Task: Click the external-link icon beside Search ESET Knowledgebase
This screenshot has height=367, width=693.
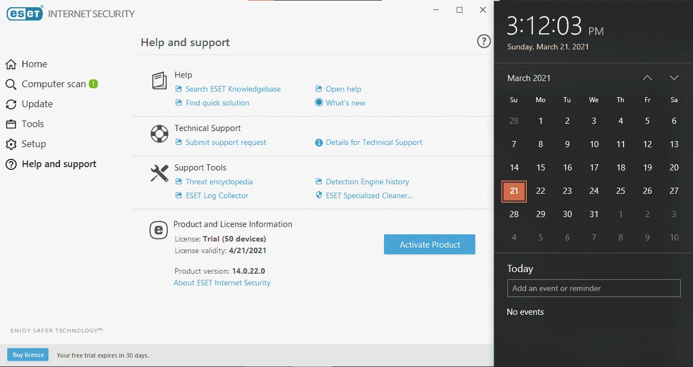Action: [x=179, y=89]
